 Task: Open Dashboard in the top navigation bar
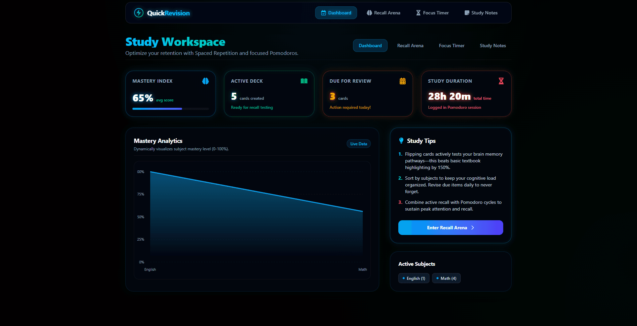click(x=336, y=13)
